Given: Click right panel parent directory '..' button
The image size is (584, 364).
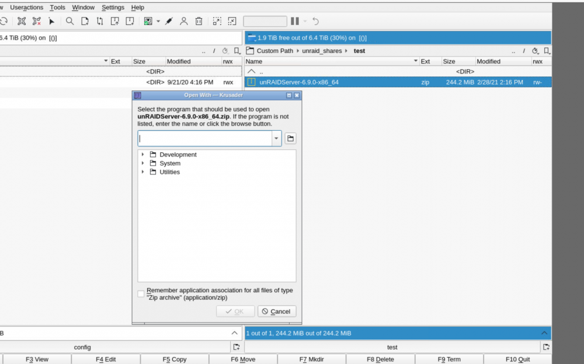Looking at the screenshot, I should pos(513,51).
